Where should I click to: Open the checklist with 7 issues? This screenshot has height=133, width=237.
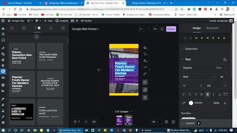[77, 122]
